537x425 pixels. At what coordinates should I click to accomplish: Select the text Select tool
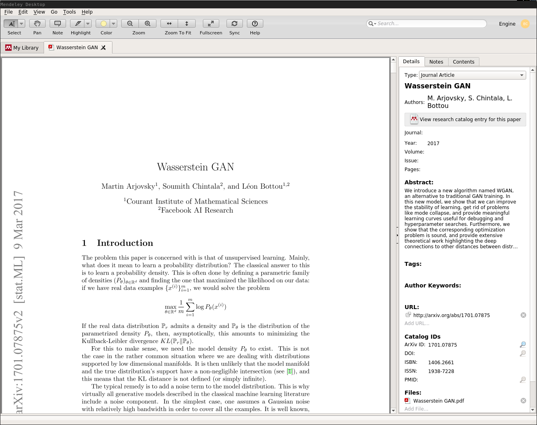pos(12,24)
